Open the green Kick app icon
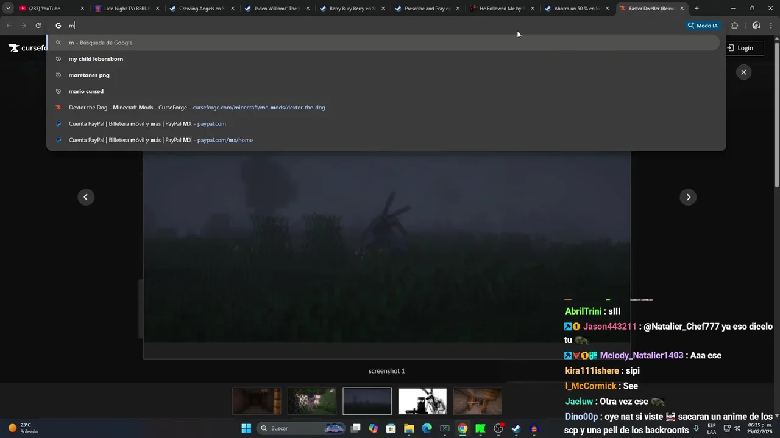 point(480,428)
